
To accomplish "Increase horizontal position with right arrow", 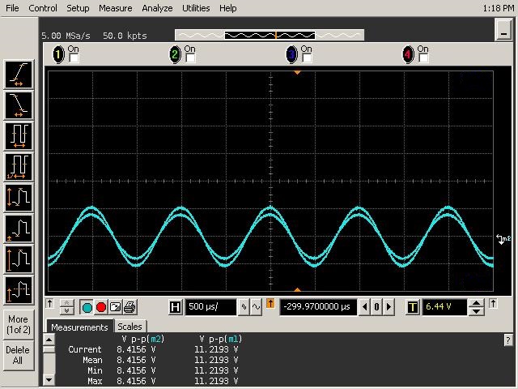I will pyautogui.click(x=388, y=307).
